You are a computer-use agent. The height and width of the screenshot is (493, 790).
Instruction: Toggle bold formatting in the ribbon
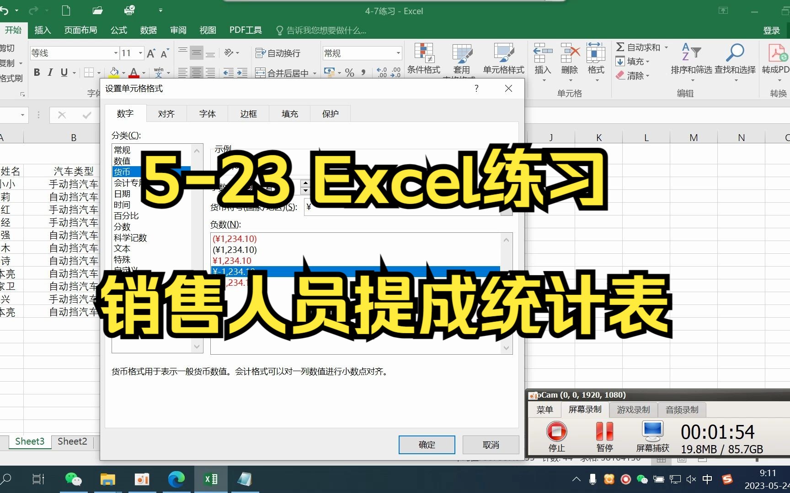tap(37, 72)
